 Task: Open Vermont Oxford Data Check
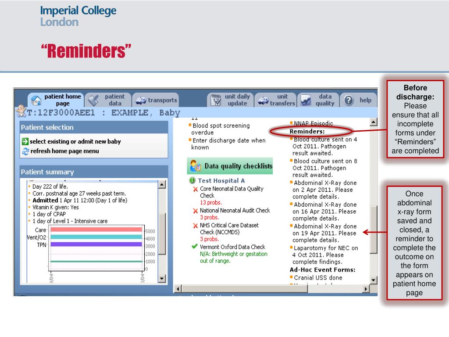pyautogui.click(x=232, y=247)
